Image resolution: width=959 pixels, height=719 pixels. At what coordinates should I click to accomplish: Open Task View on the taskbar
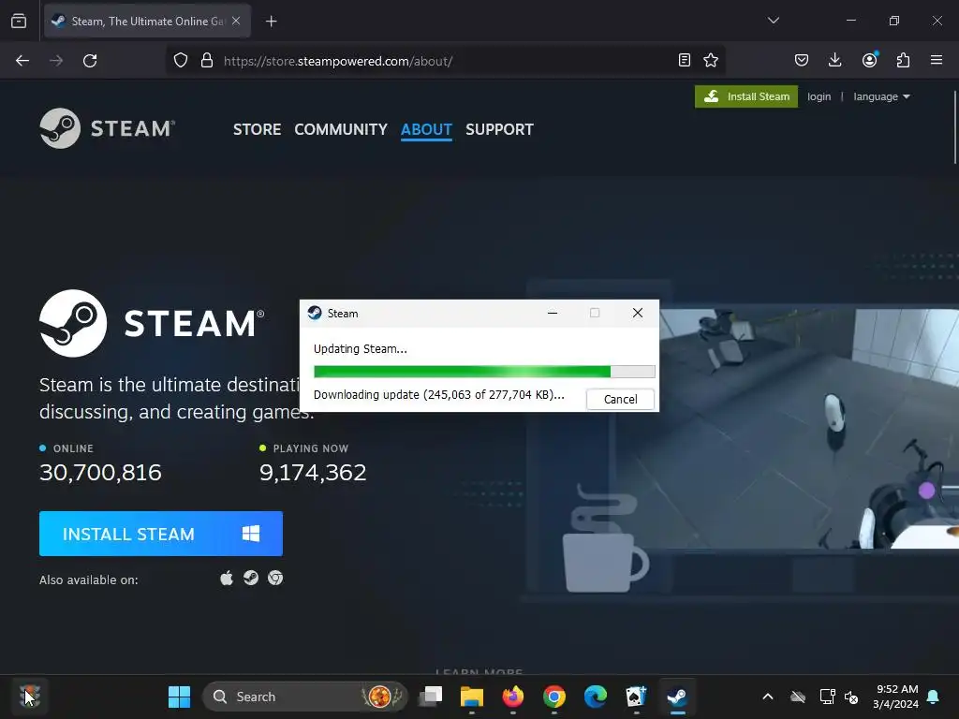point(431,697)
